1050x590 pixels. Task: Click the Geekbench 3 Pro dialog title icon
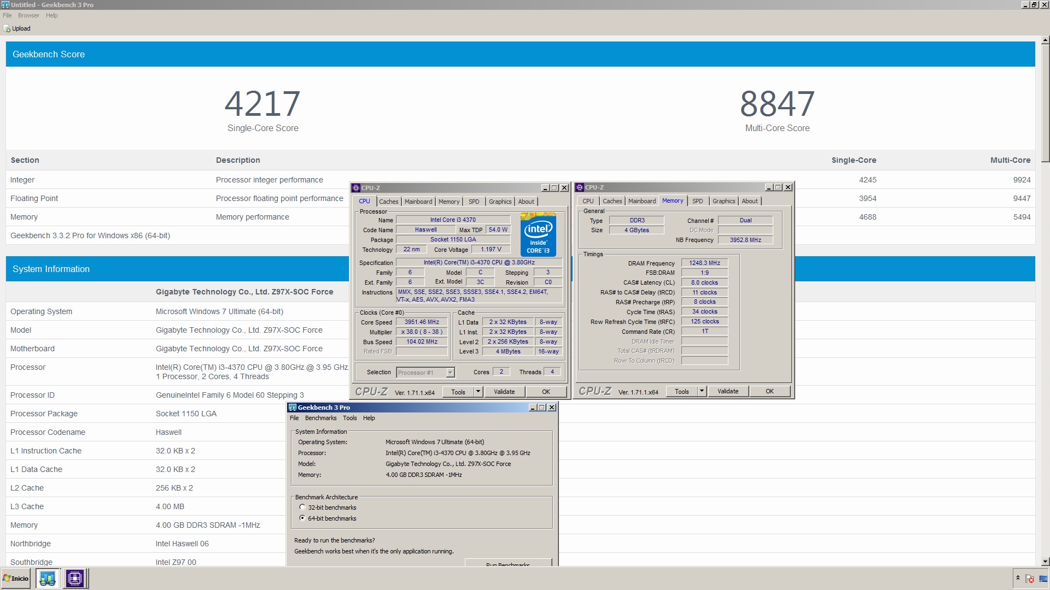(x=293, y=407)
